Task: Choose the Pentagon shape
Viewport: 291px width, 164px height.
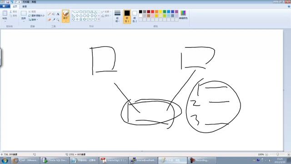Action: [x=81, y=15]
